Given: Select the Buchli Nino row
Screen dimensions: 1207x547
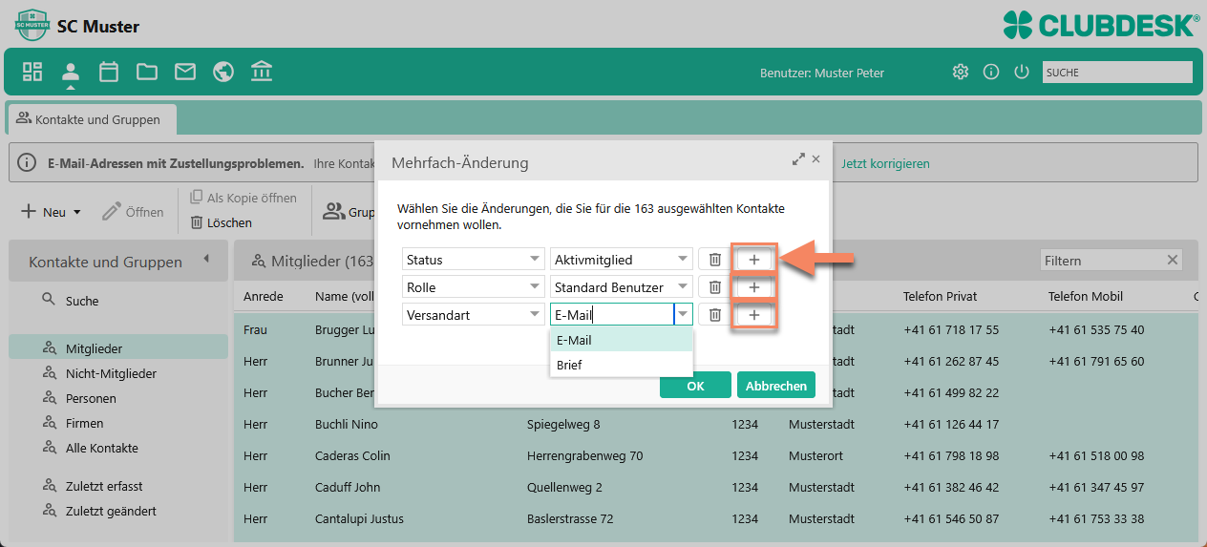Looking at the screenshot, I should point(716,424).
